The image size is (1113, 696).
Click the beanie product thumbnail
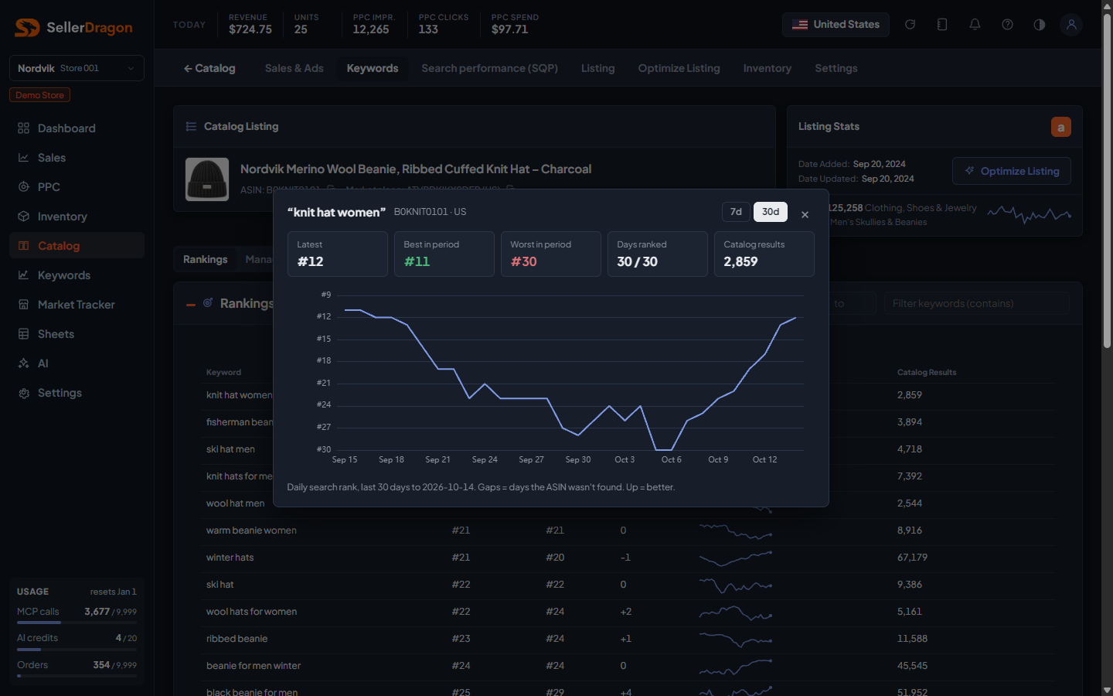(x=207, y=179)
